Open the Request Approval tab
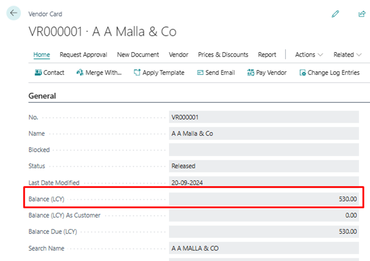This screenshot has width=370, height=261. pos(84,55)
